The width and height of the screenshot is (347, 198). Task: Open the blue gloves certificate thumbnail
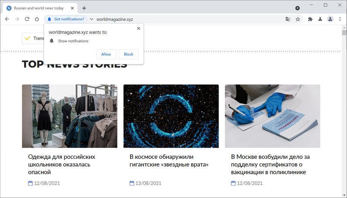tap(272, 116)
